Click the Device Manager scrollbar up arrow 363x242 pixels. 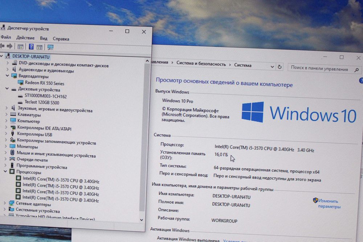click(x=147, y=61)
